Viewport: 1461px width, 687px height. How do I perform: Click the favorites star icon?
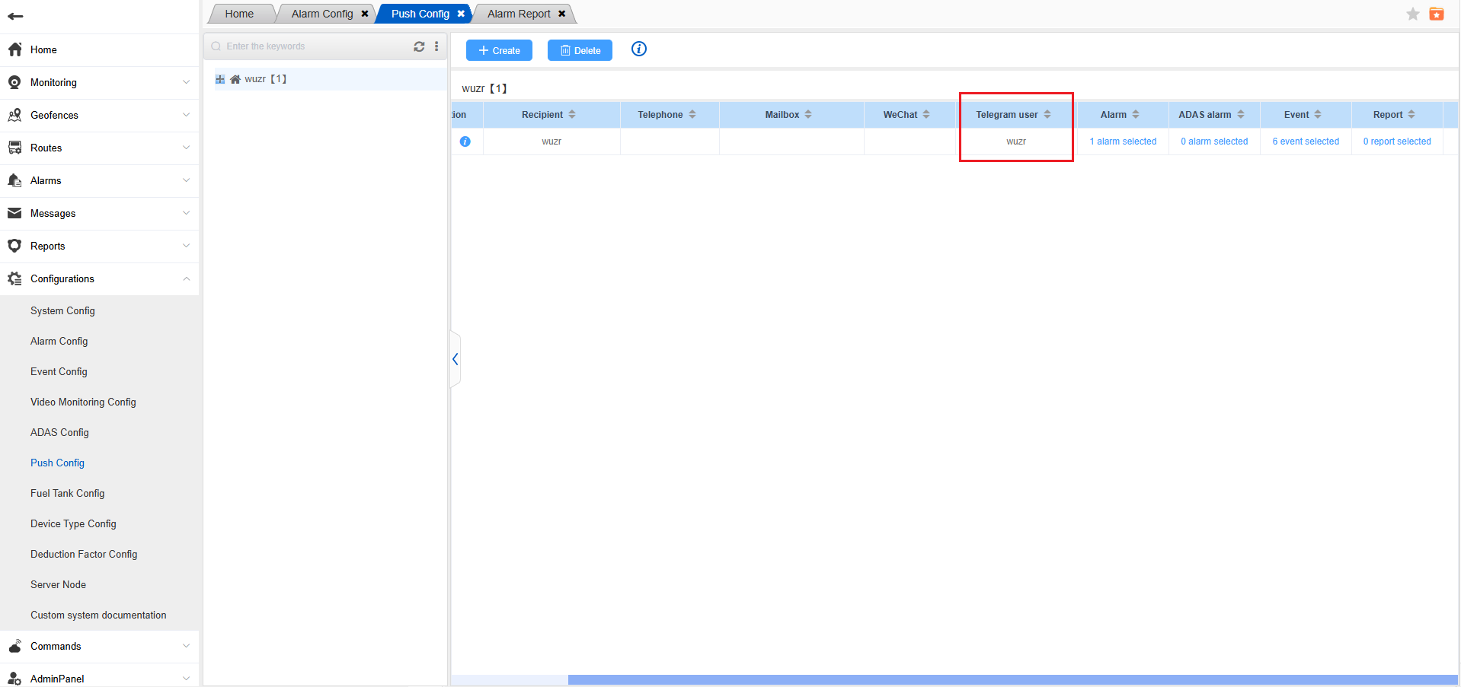coord(1413,14)
